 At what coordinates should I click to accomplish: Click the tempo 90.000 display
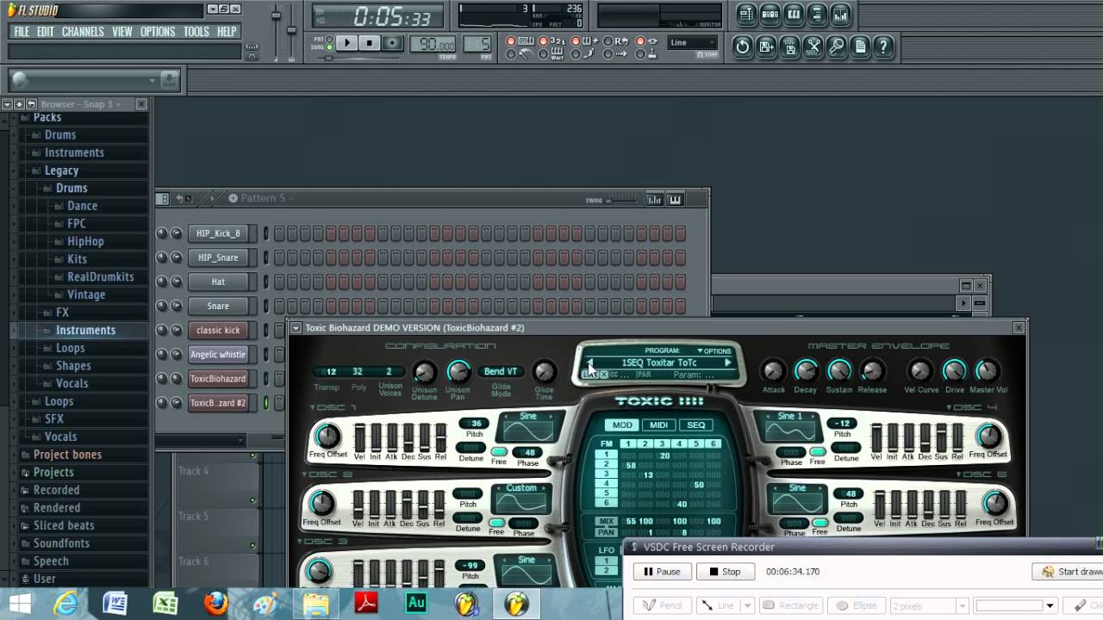[434, 45]
